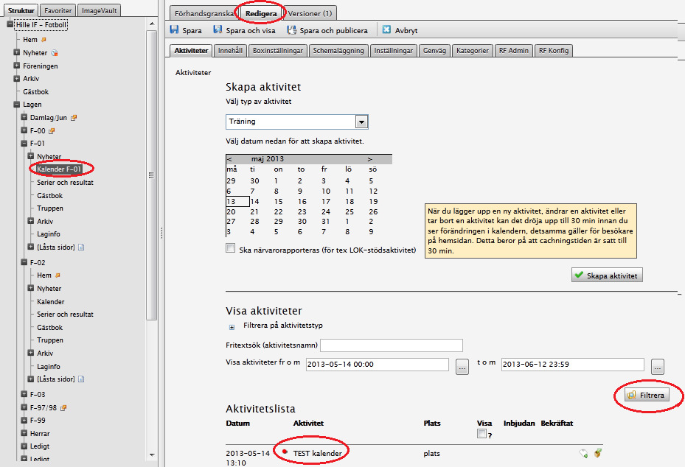This screenshot has width=685, height=467.
Task: Click the Filtrera button
Action: 647,395
